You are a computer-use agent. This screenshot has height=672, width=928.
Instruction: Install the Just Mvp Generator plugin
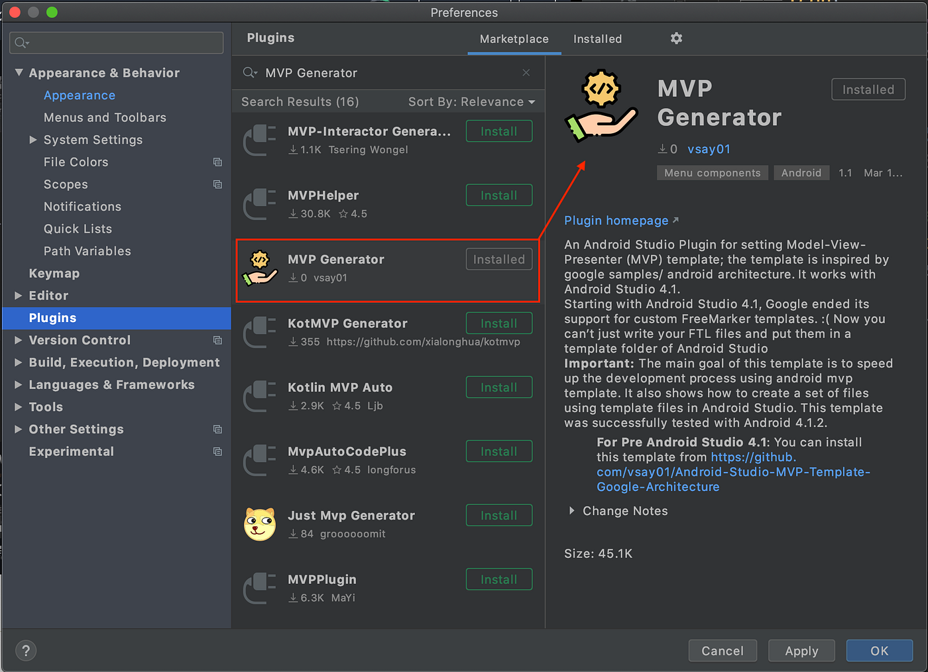coord(499,516)
